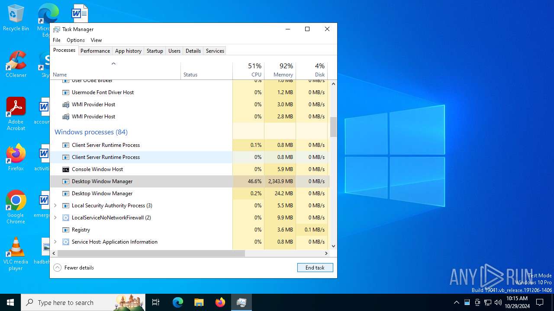Sort processes by Disk column

pos(312,71)
